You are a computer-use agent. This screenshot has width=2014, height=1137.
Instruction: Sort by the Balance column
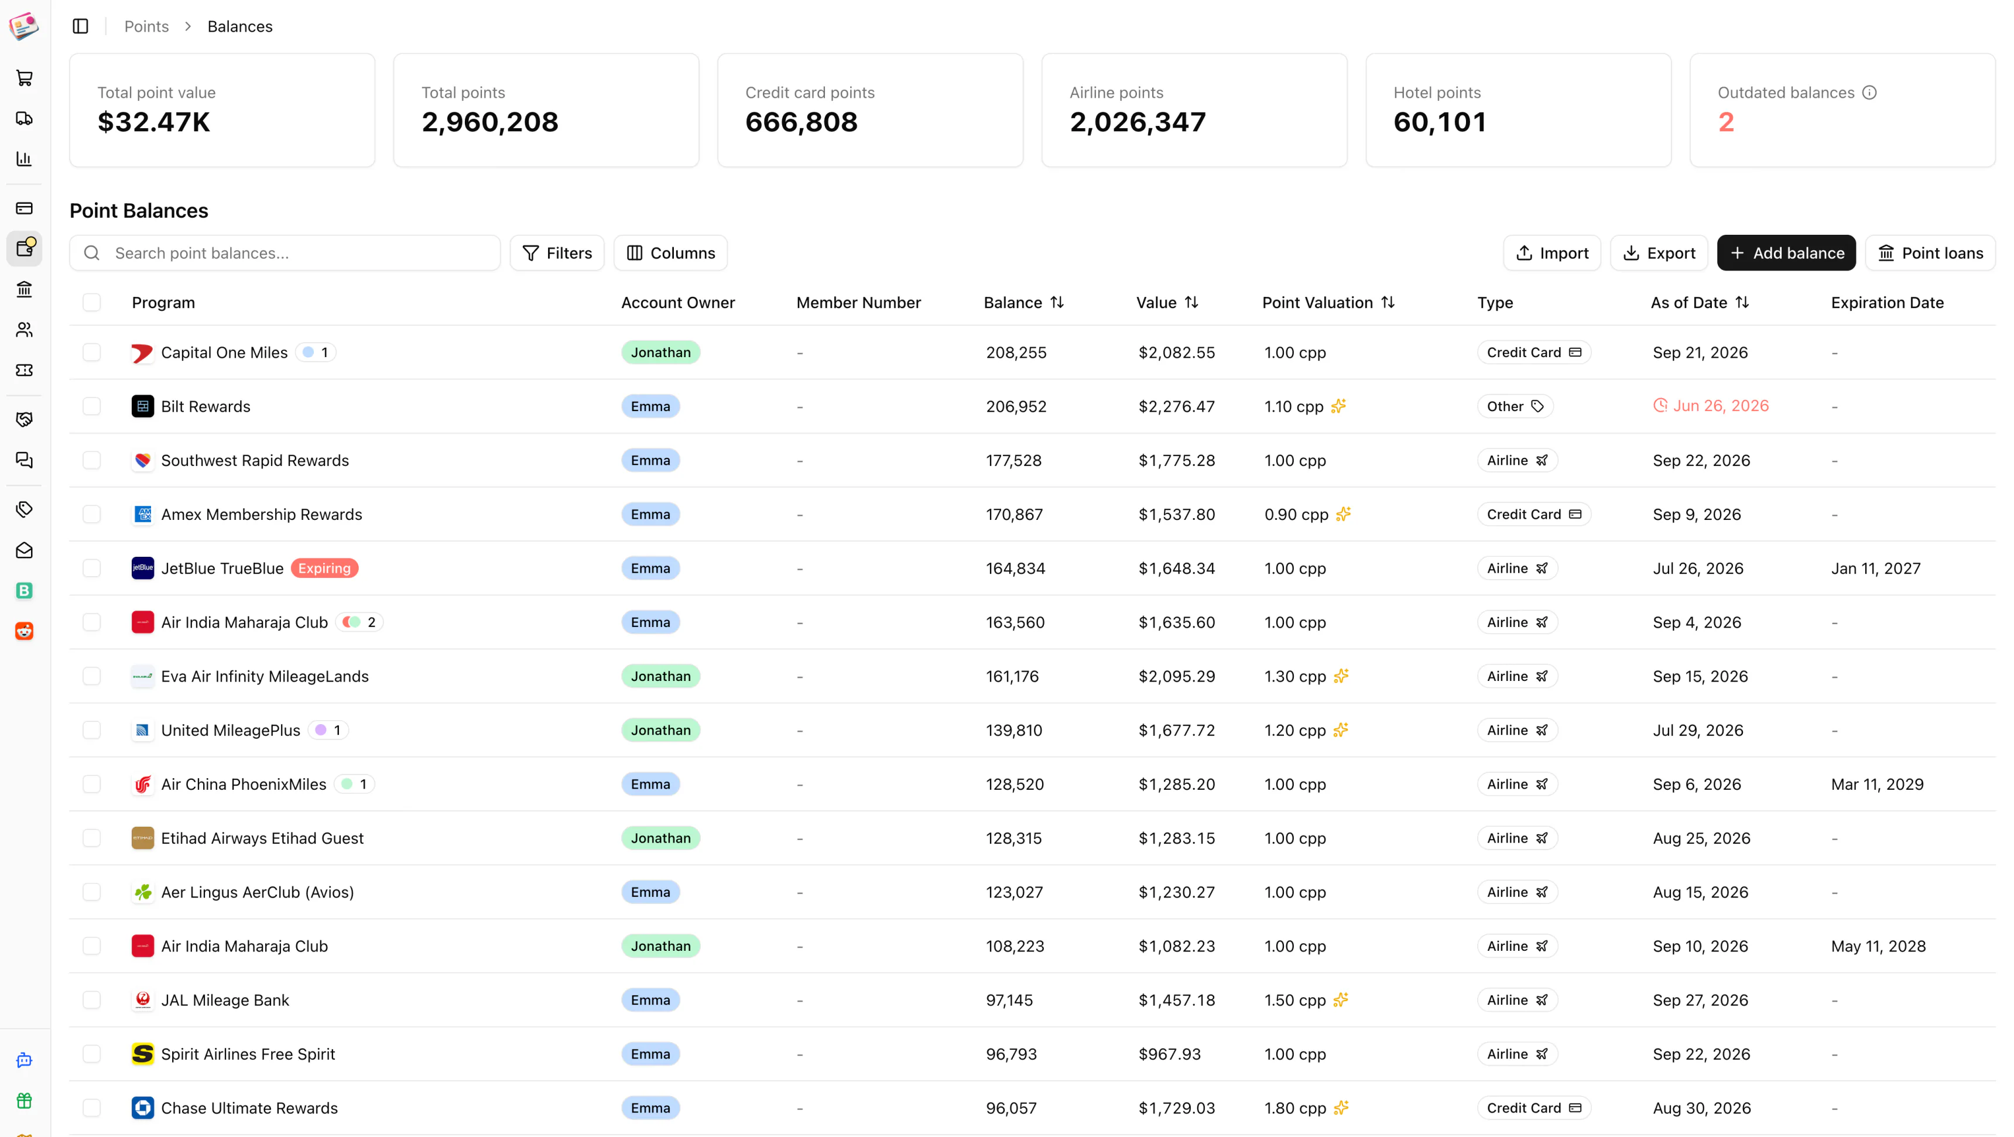click(x=1023, y=303)
